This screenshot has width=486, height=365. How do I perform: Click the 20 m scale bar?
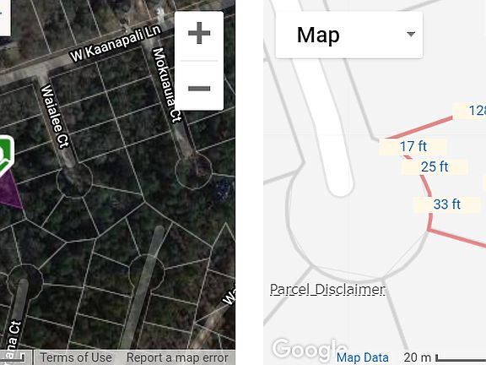tap(445, 357)
